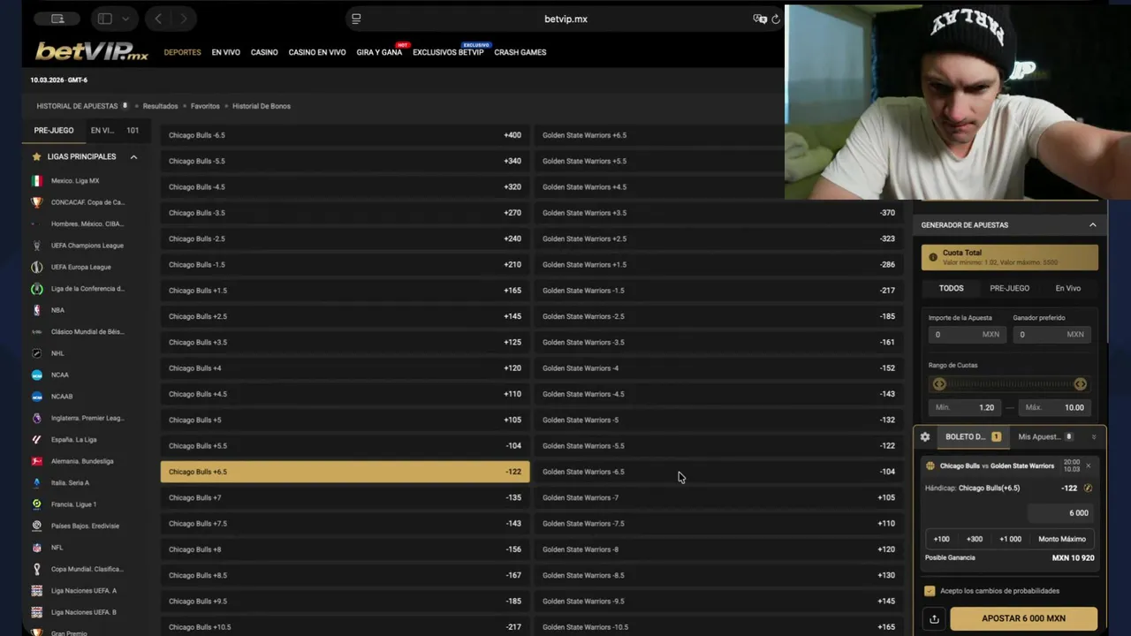The height and width of the screenshot is (636, 1131).
Task: Open NBA league icon in sidebar
Action: pyautogui.click(x=36, y=310)
